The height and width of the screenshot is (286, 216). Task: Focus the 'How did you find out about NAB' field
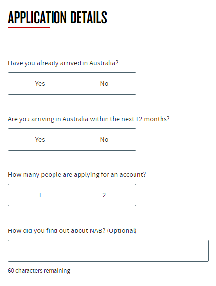[x=108, y=251]
